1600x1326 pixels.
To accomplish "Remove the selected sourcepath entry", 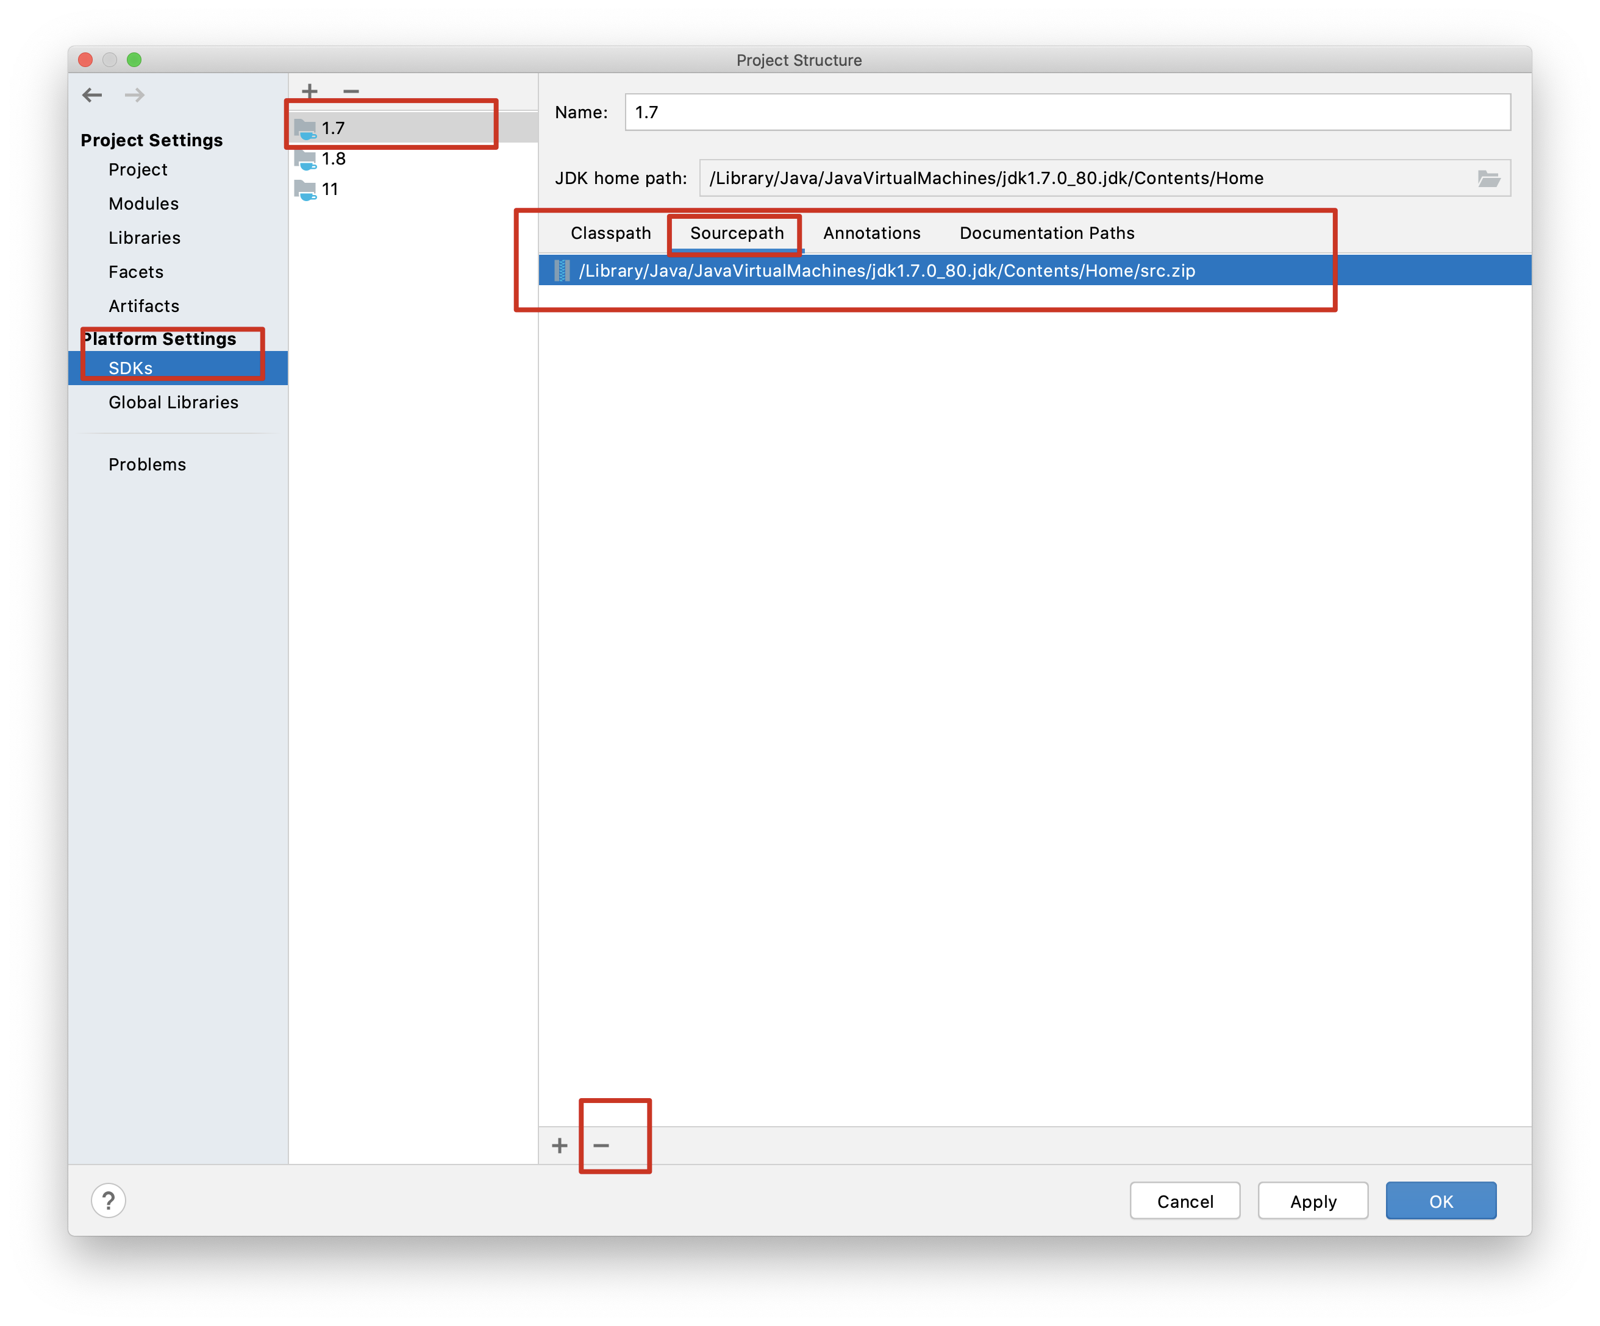I will pyautogui.click(x=601, y=1145).
